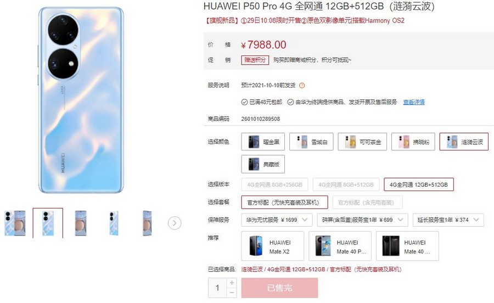Select the 拂晓粉 color option
Screen dimensions: 494x303
[x=413, y=142]
